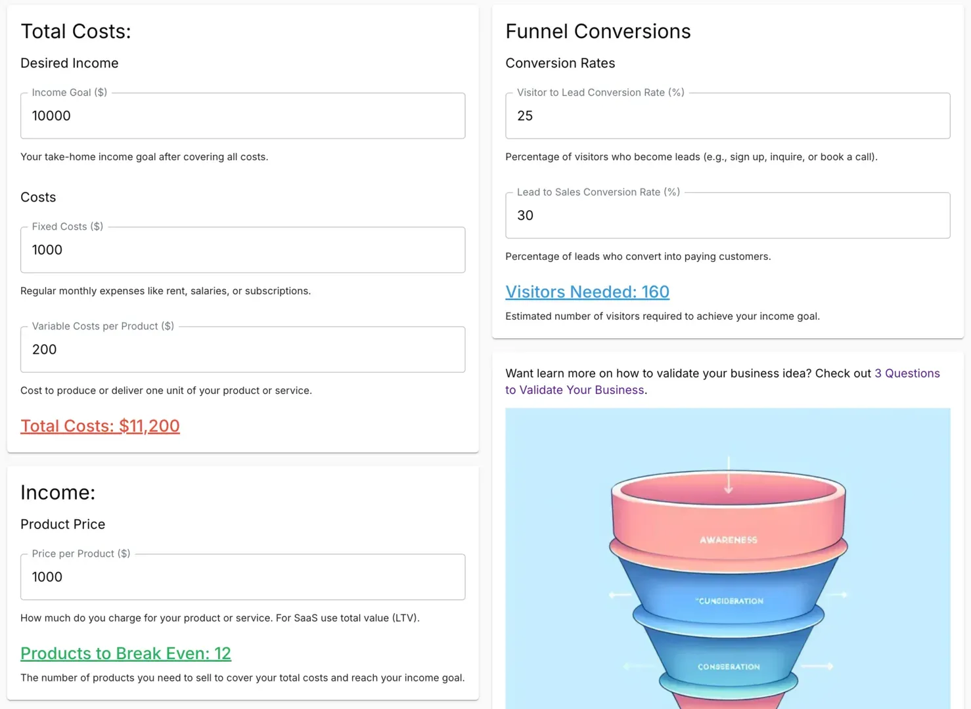Click the Price per Product field
Screen dimensions: 971x709
(x=242, y=577)
